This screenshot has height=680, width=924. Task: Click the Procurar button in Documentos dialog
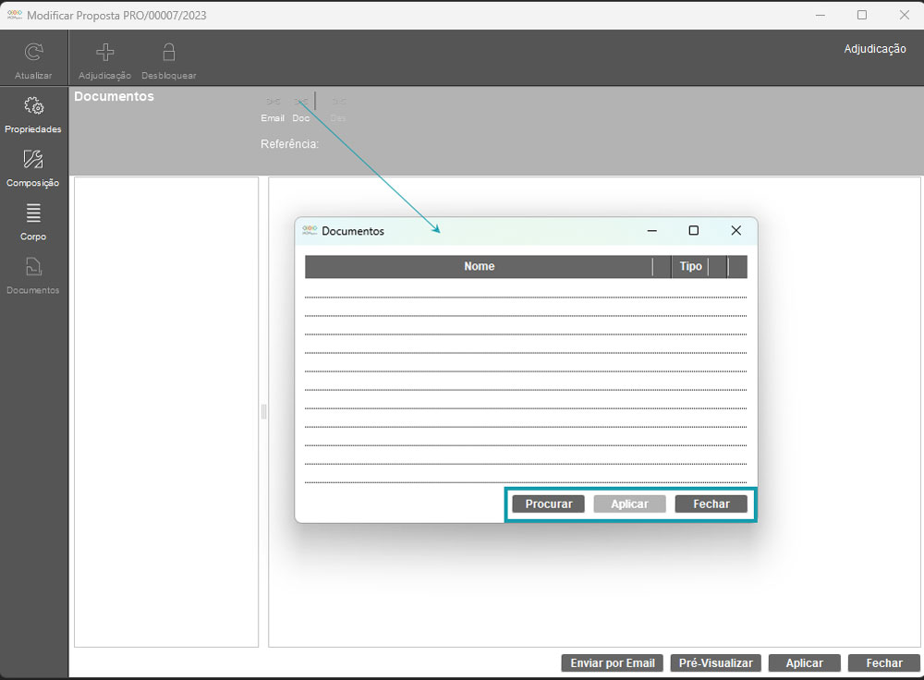[x=549, y=504]
